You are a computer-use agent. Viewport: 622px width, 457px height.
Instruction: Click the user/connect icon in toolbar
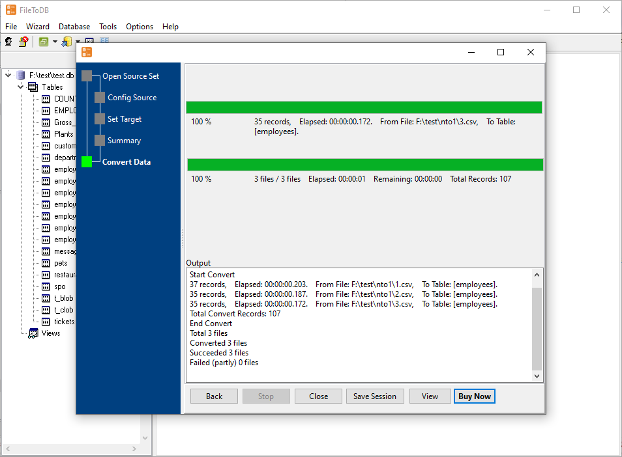coord(8,42)
